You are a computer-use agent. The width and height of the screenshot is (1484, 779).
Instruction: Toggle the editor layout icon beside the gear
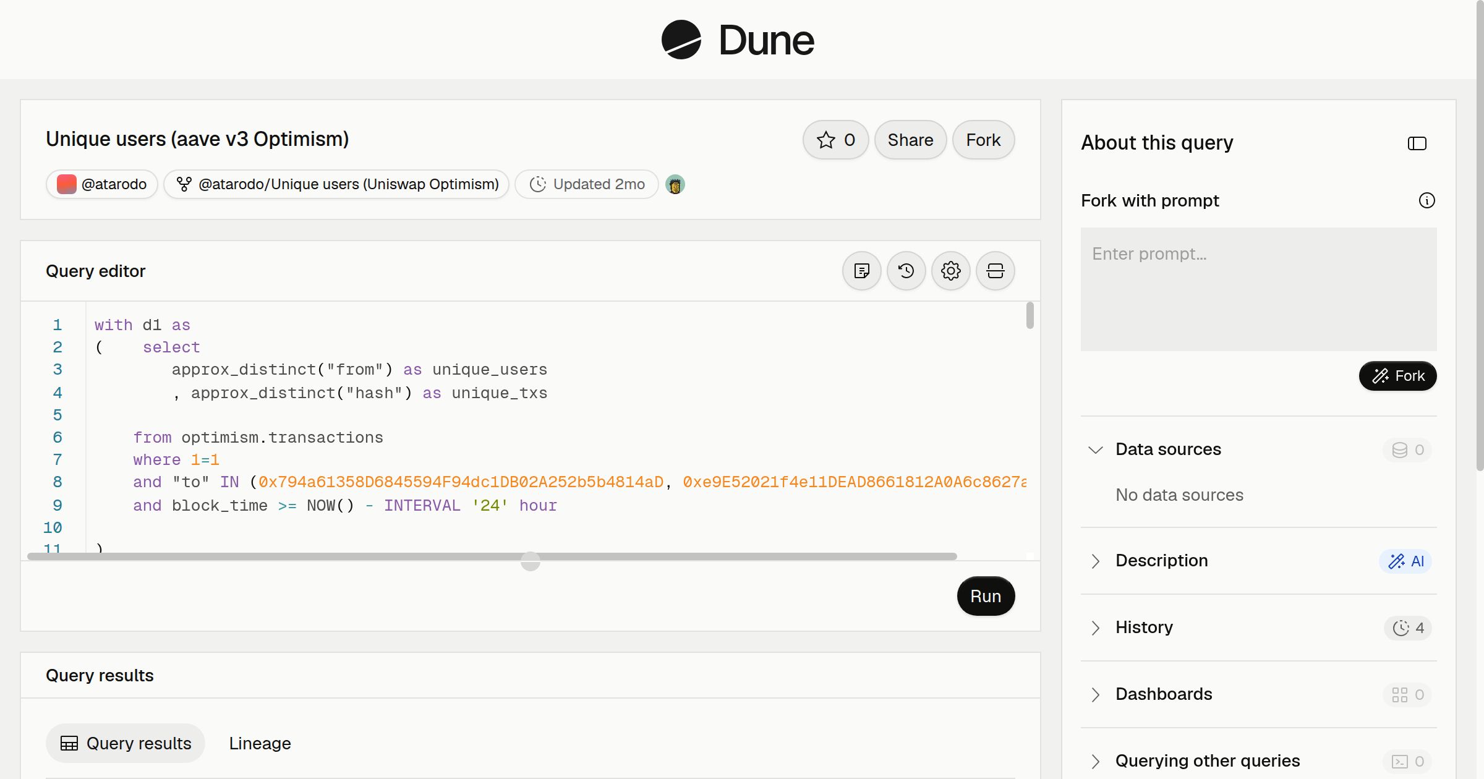coord(995,271)
